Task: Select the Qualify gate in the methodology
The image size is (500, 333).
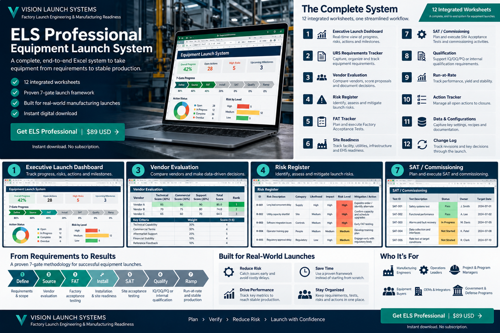Action: click(x=161, y=278)
